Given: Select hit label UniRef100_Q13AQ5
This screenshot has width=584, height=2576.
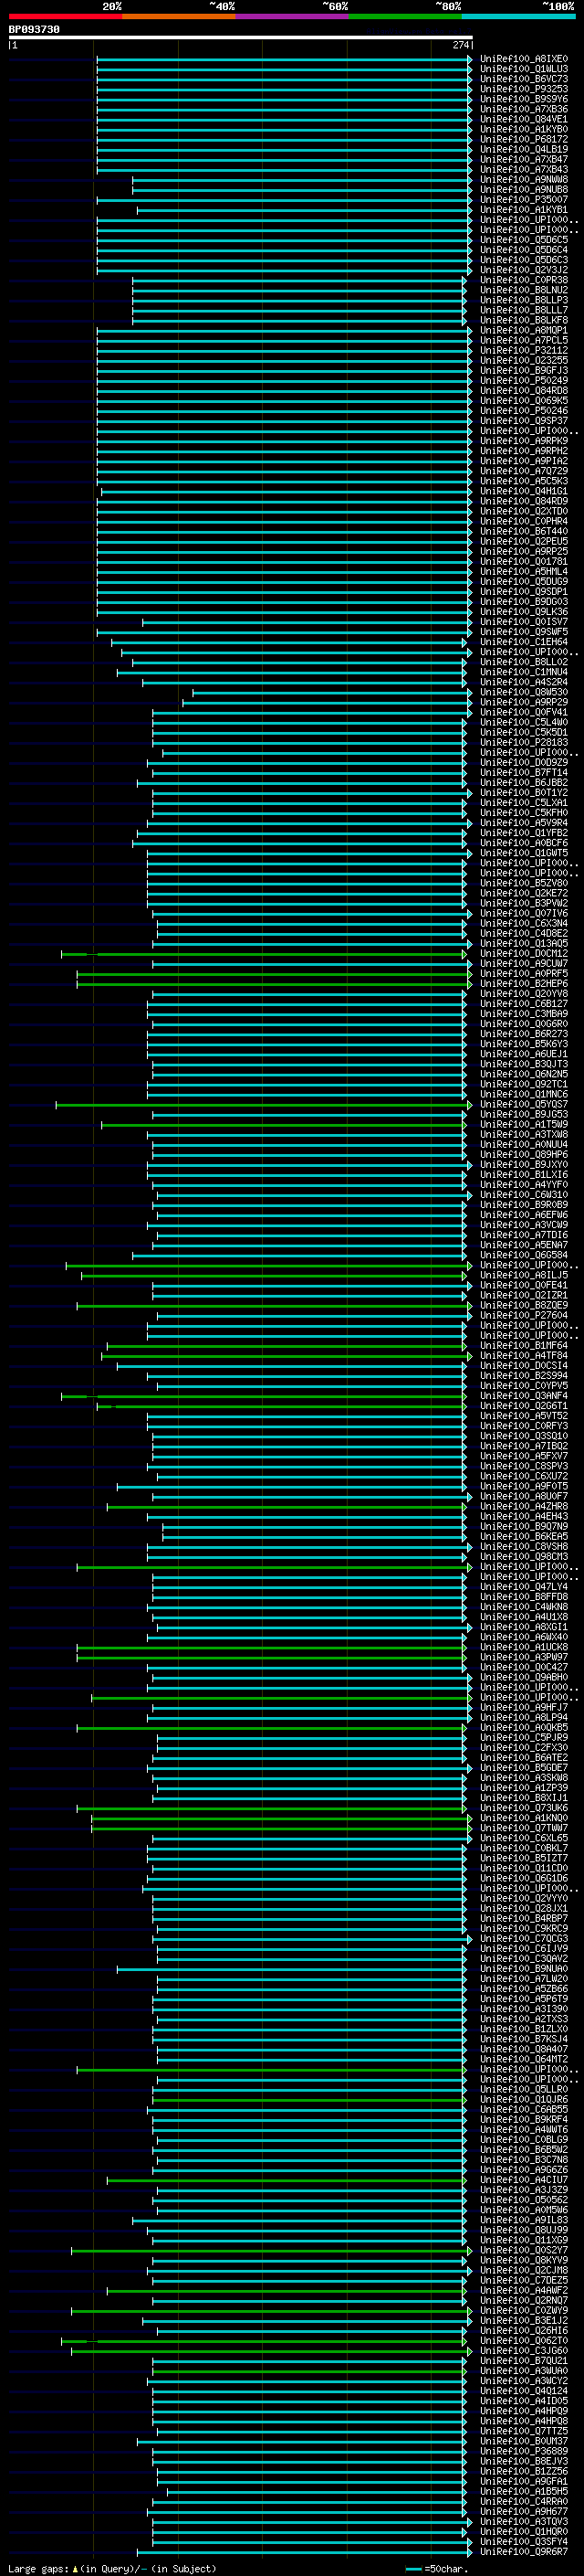Looking at the screenshot, I should pos(524,943).
